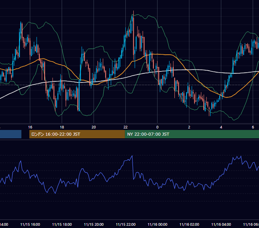Click hour label 16 under the price chart
The image size is (259, 228).
30,127
